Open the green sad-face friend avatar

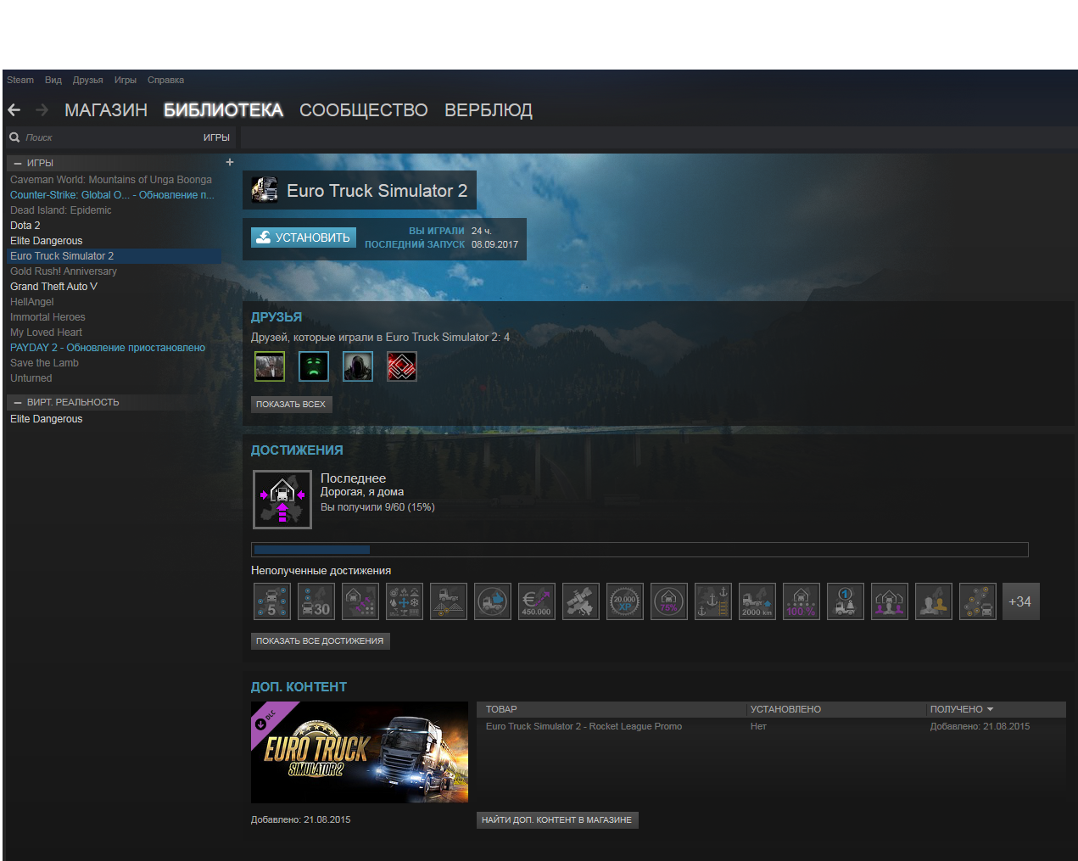(314, 366)
